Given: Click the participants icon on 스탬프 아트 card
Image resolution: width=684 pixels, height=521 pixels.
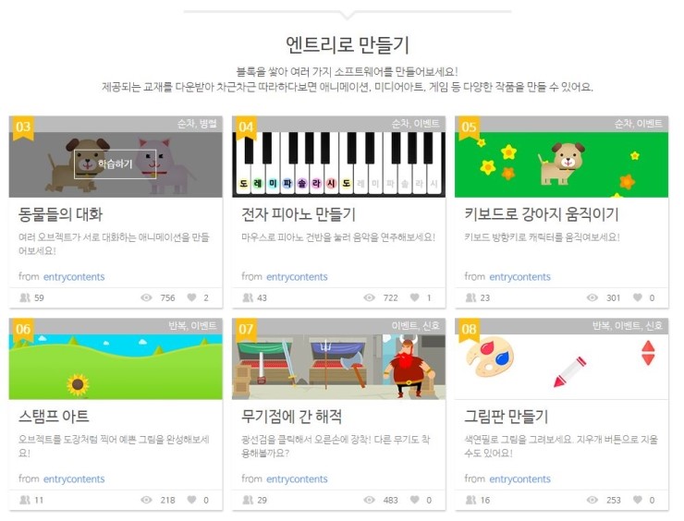Looking at the screenshot, I should coord(25,500).
